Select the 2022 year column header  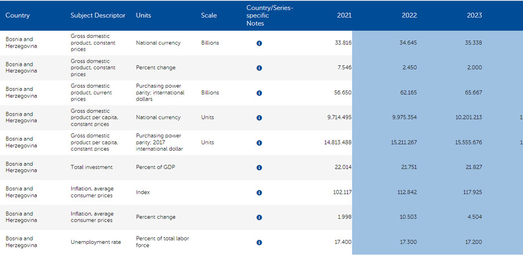tap(409, 16)
